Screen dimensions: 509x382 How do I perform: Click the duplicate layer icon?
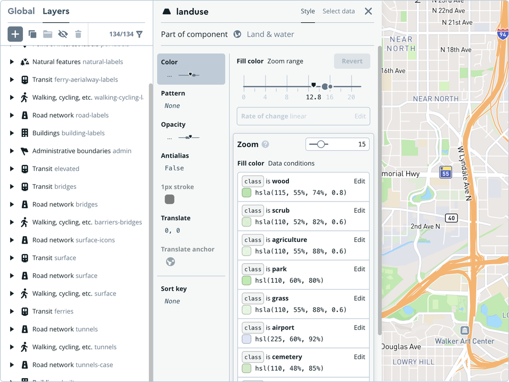click(x=32, y=34)
